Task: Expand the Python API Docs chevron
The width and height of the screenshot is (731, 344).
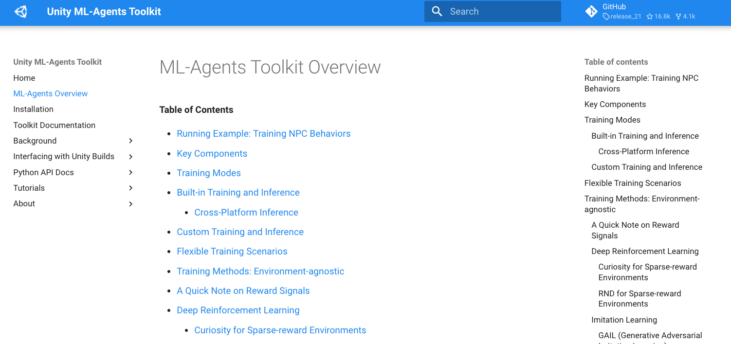Action: (130, 172)
